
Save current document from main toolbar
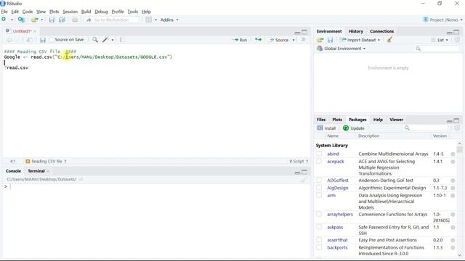pos(52,20)
